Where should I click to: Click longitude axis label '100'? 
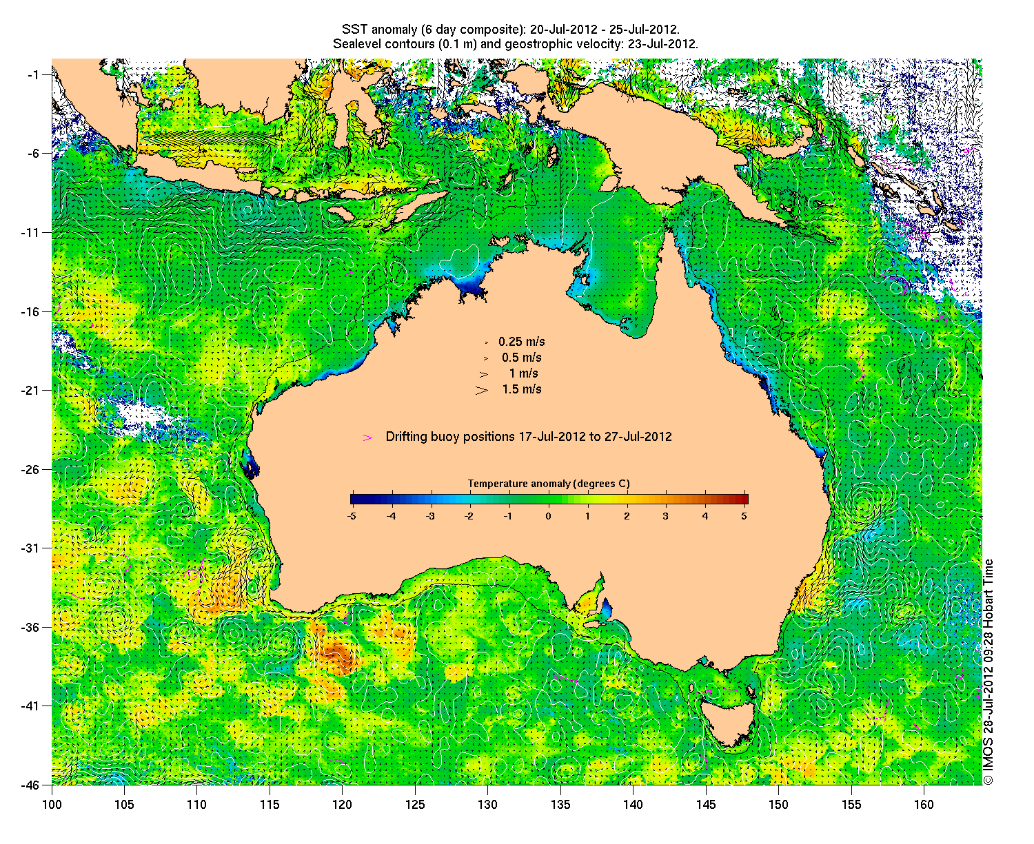(52, 805)
